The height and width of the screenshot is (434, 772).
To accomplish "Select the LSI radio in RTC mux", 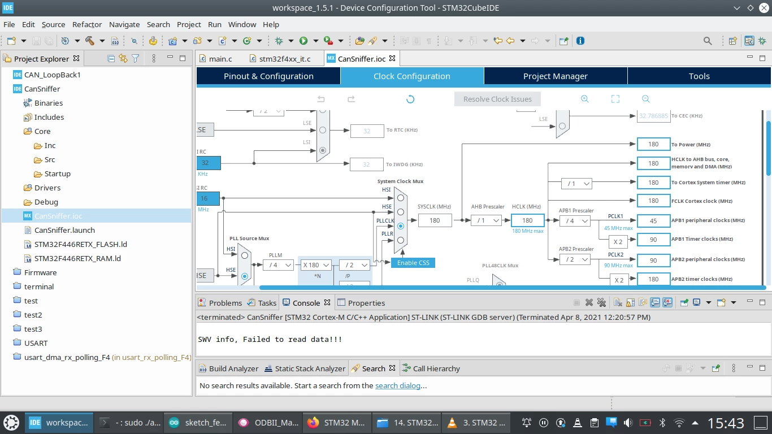I will (323, 150).
